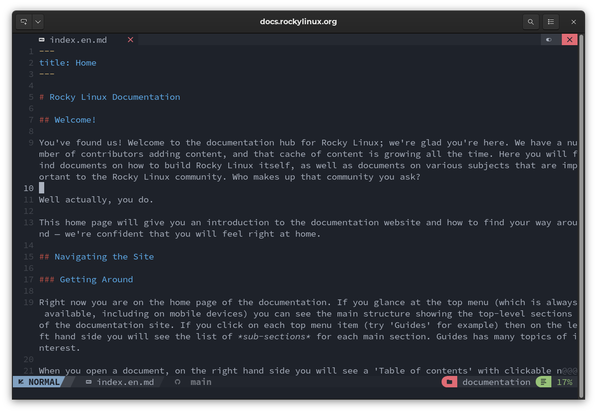Screen dimensions: 597x413
Task: Click the markdown icon on the index.en.md tab
Action: click(x=41, y=40)
